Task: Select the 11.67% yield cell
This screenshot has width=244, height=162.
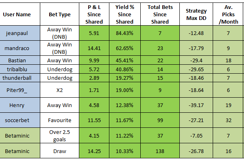Action: 125,120
